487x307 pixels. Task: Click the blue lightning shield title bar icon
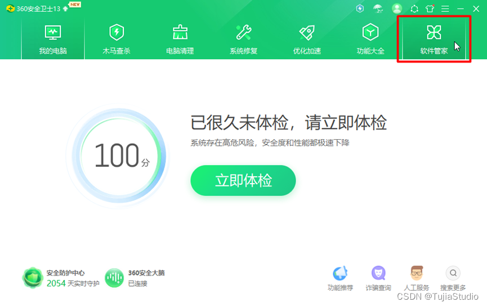pos(360,8)
